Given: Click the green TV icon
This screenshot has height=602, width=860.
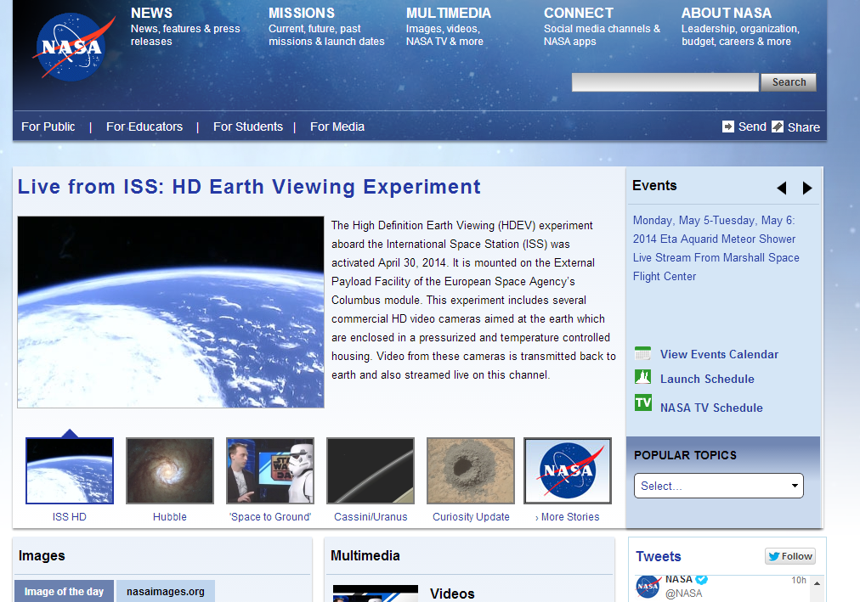Looking at the screenshot, I should [x=642, y=402].
